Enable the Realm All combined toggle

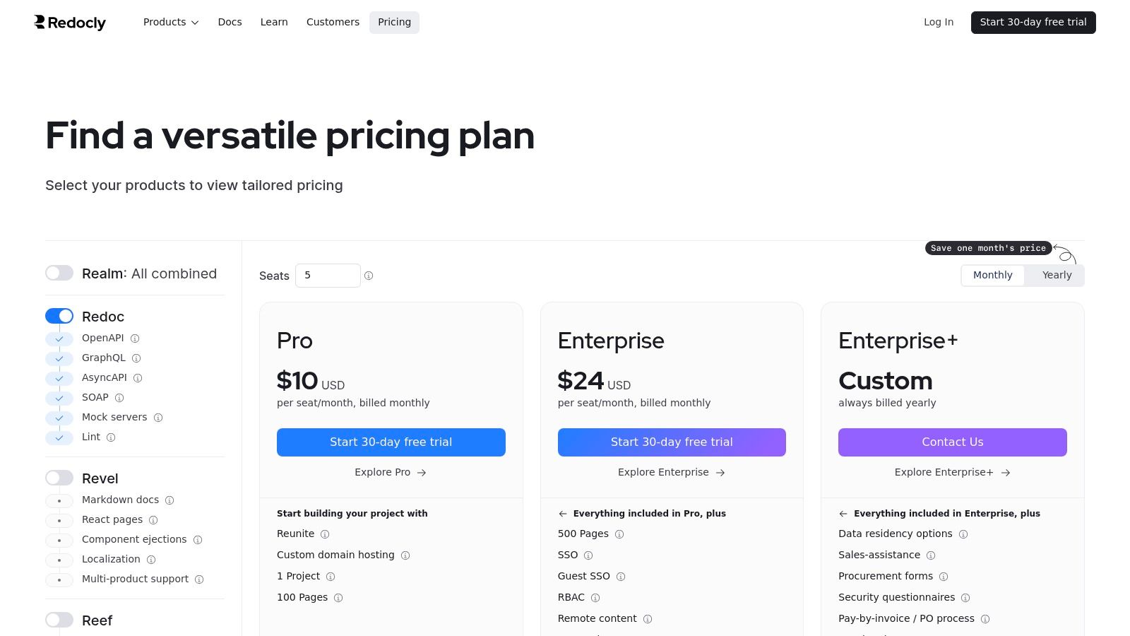click(59, 273)
